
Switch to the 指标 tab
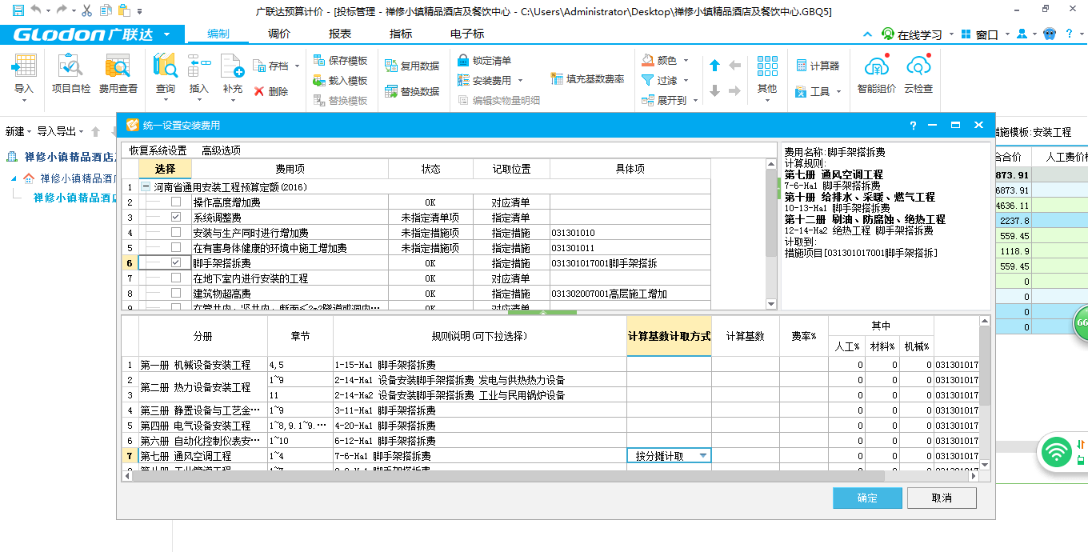[x=401, y=34]
